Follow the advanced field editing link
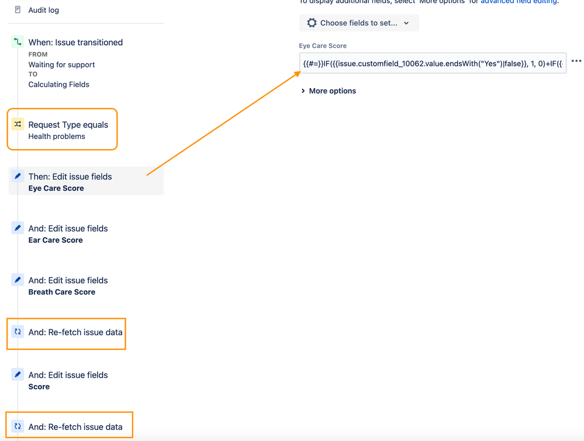This screenshot has width=584, height=441. pyautogui.click(x=518, y=2)
